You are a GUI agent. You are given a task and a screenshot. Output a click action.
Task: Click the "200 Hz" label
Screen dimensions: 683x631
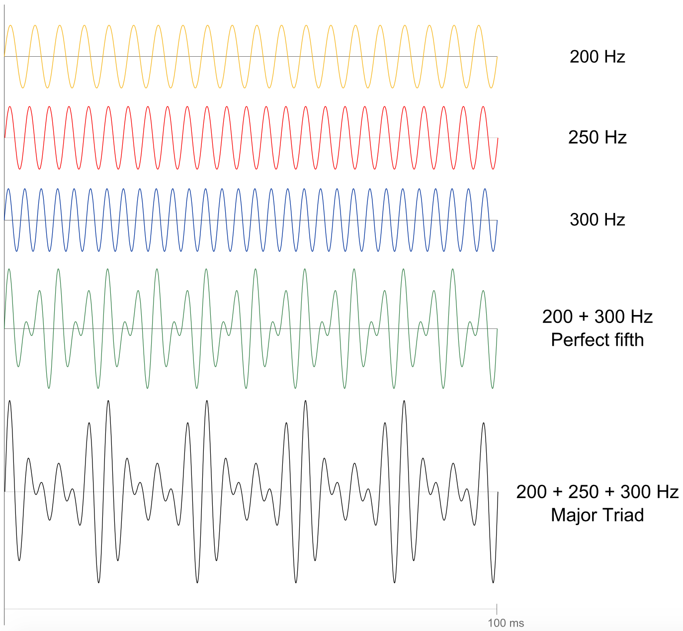click(597, 56)
